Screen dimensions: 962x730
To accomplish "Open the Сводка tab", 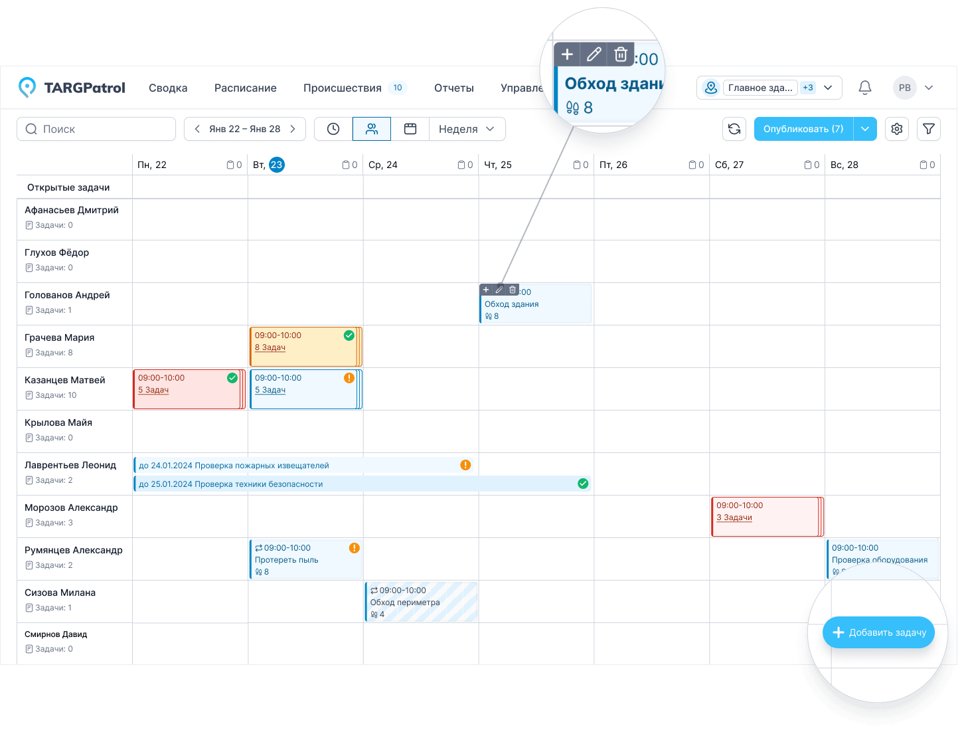I will tap(168, 88).
